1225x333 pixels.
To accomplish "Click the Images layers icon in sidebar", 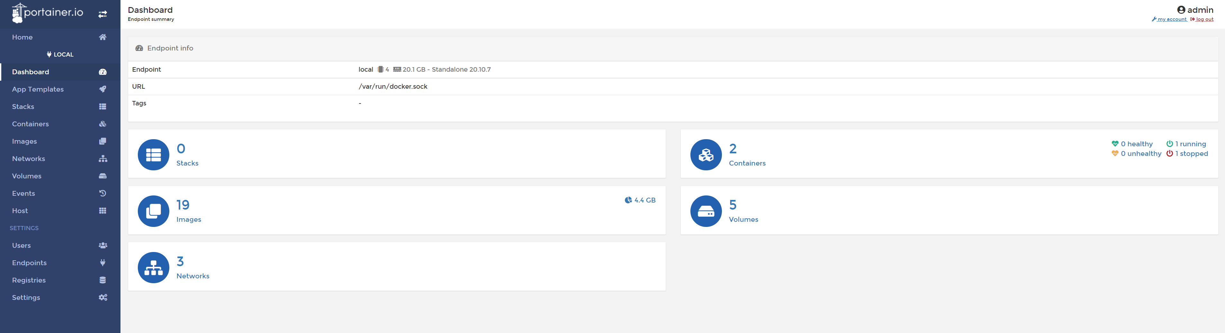I will tap(103, 141).
